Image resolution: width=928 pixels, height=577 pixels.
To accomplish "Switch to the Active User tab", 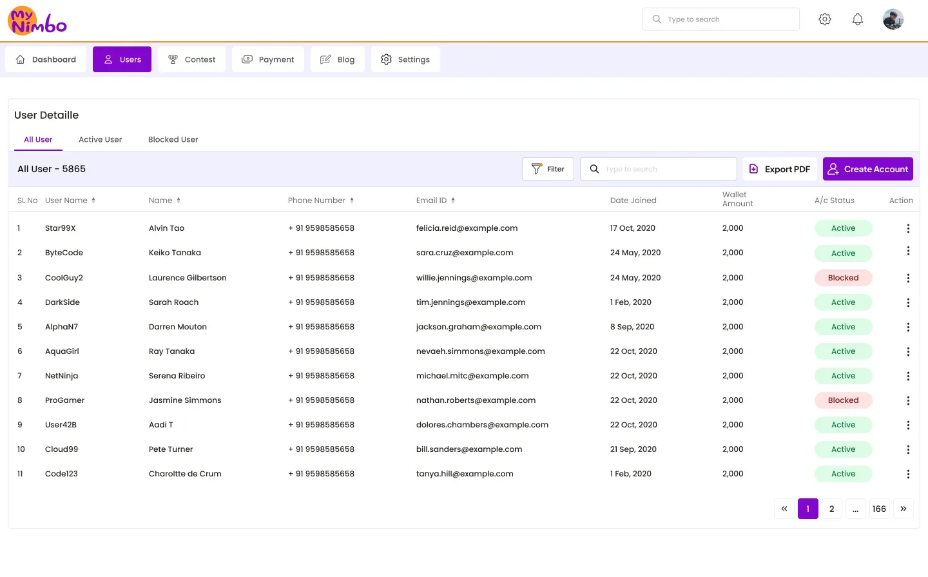I will (100, 139).
